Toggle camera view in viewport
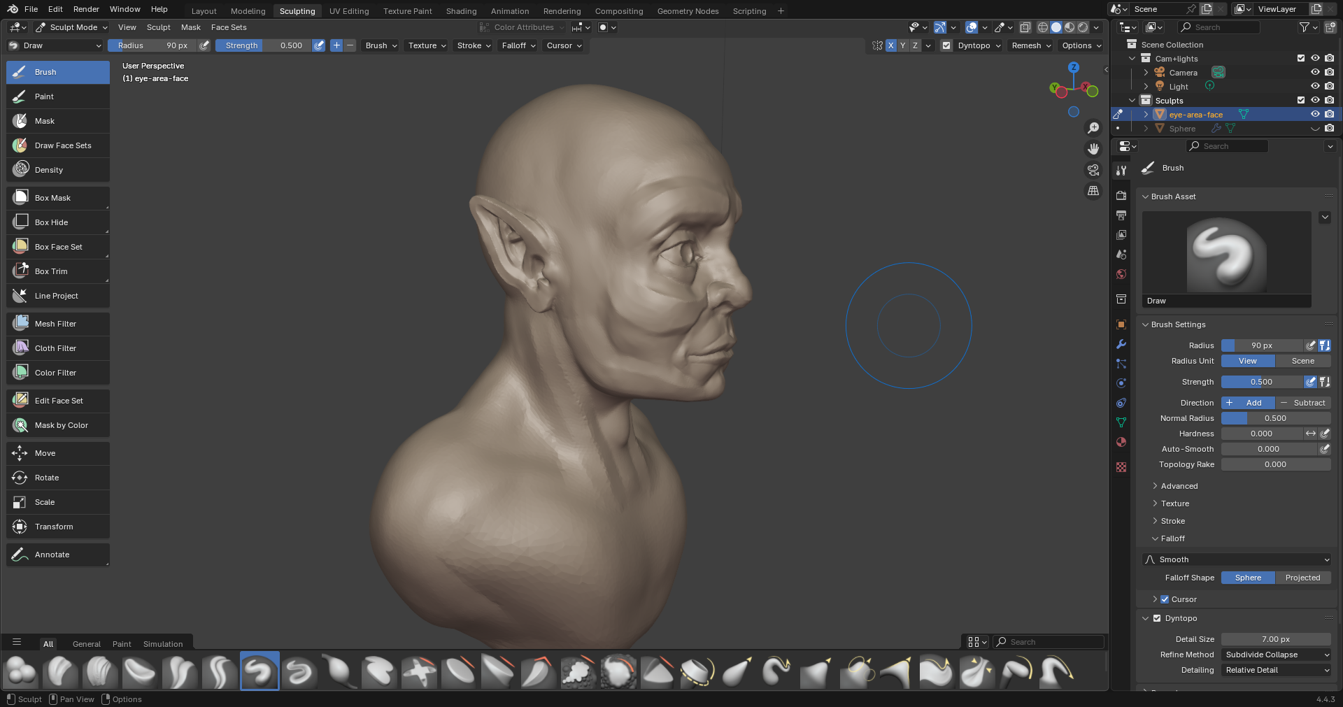The image size is (1343, 707). pos(1093,170)
